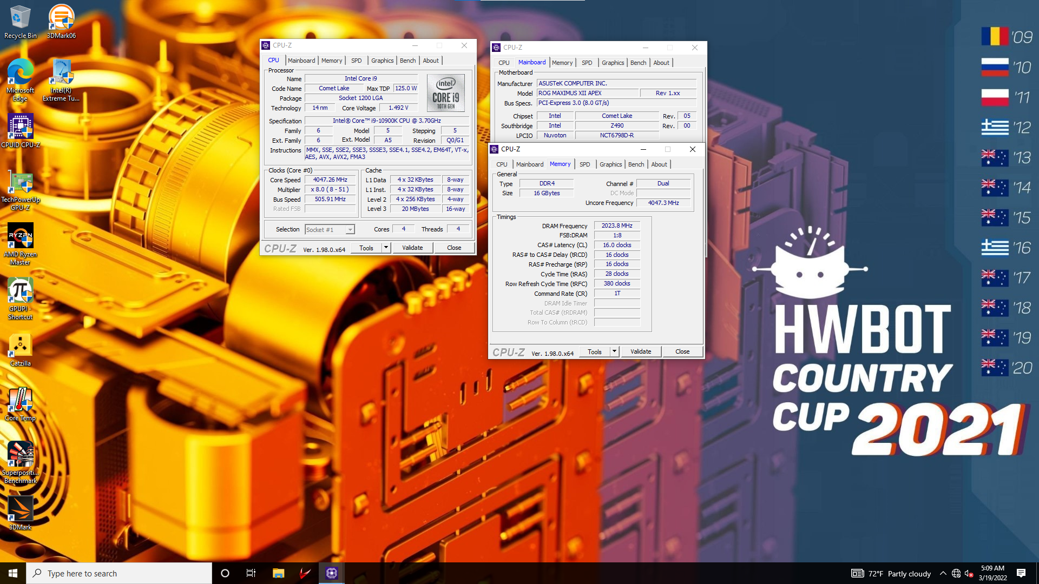
Task: Expand Tools dropdown arrow in Memory window
Action: 615,351
